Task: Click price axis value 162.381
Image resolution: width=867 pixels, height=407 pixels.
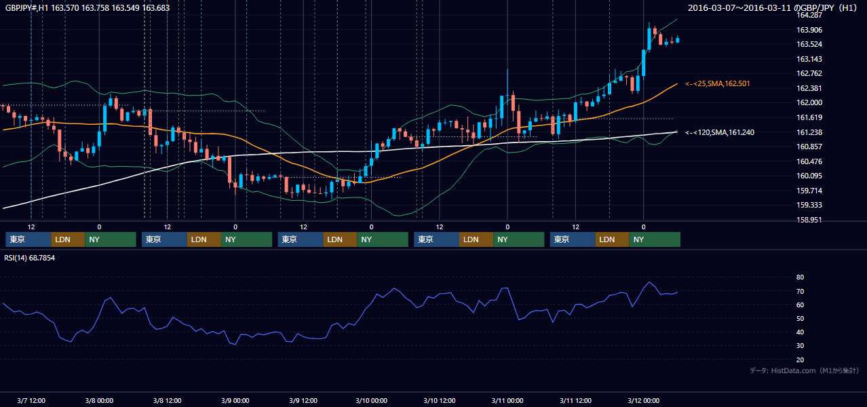Action: click(x=809, y=88)
